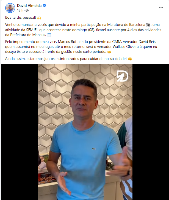Image resolution: width=169 pixels, height=200 pixels.
Task: Click the 'Boa tarde, pessoal!' text line
Action: pyautogui.click(x=21, y=18)
